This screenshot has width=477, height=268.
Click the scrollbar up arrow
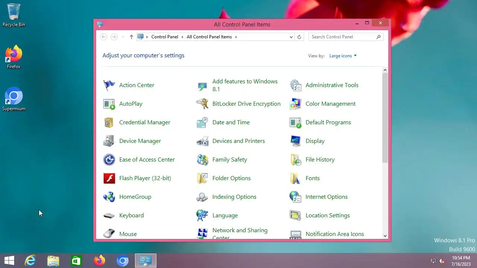(x=385, y=70)
